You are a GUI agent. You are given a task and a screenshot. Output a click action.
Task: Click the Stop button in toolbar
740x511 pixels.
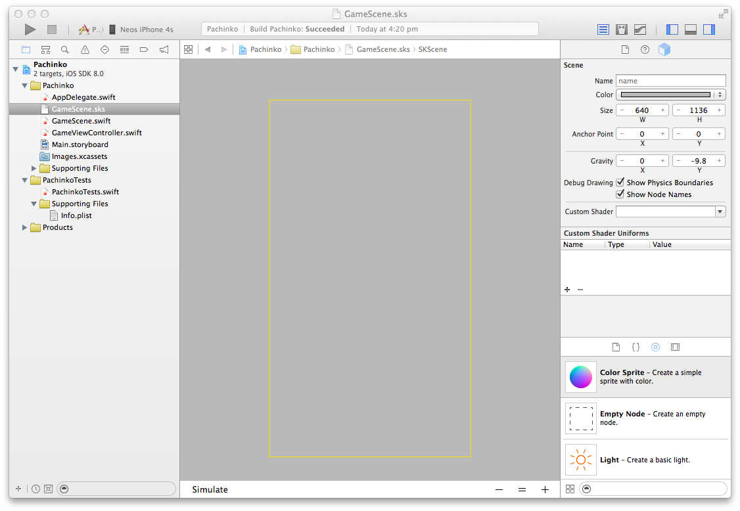(x=52, y=30)
